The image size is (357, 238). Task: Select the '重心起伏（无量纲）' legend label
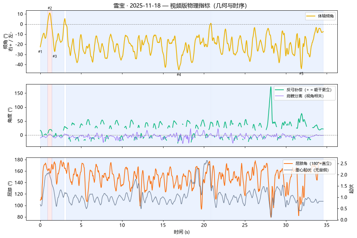(312, 170)
